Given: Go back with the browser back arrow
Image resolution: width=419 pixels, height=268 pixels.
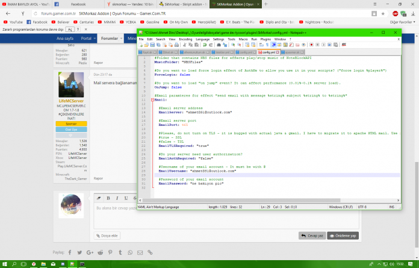Looking at the screenshot, I should 8,13.
